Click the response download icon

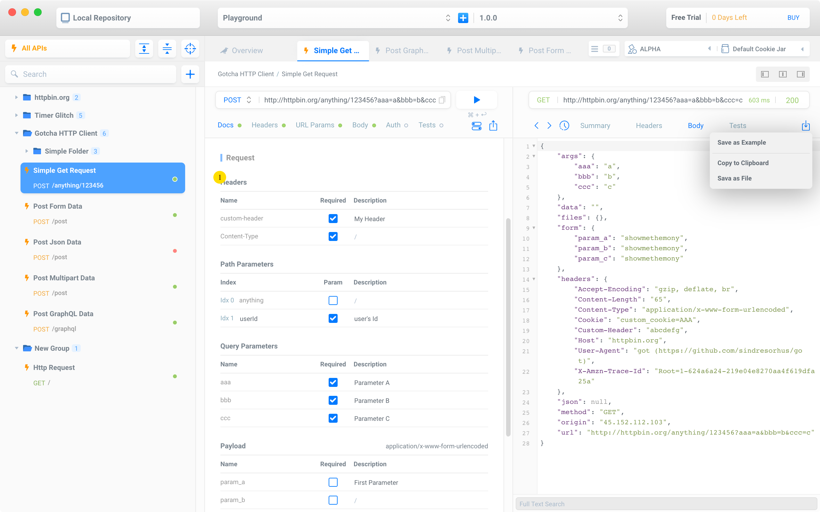point(806,126)
